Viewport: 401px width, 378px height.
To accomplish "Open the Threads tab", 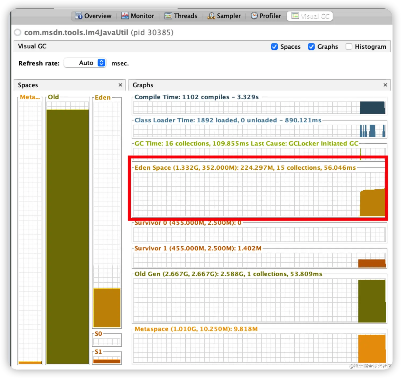I will [181, 16].
